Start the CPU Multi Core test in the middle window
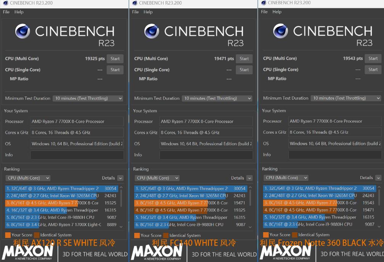This screenshot has width=384, height=262. point(244,59)
